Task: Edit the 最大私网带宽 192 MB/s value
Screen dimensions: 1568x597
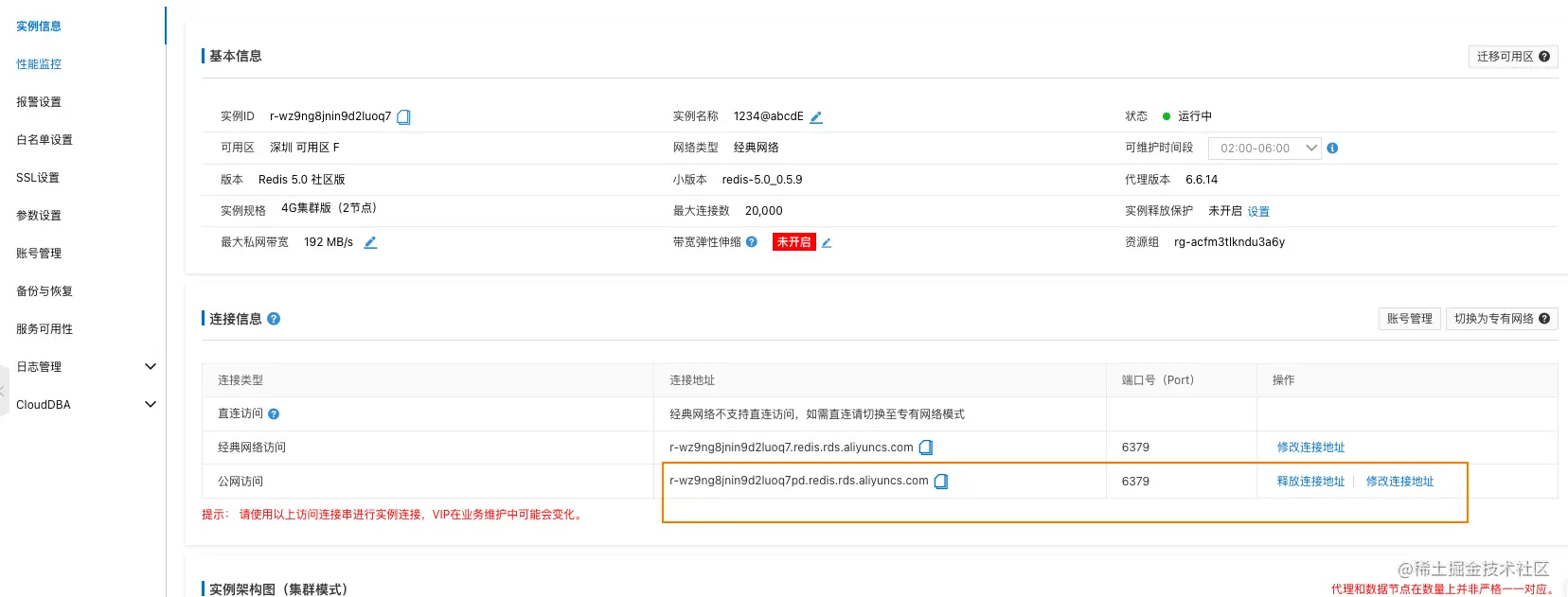Action: tap(370, 243)
